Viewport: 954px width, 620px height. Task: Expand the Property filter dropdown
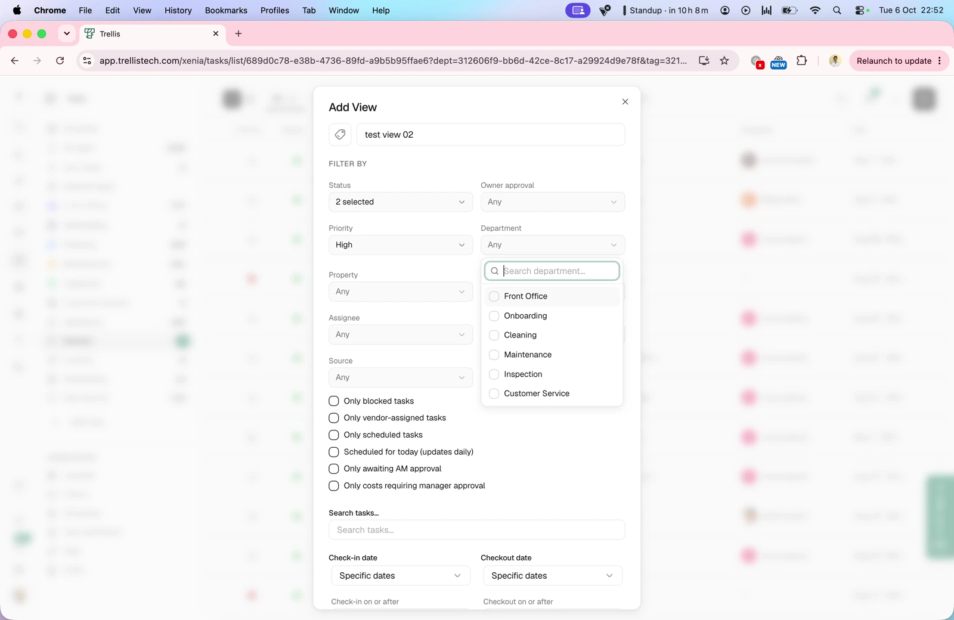401,292
